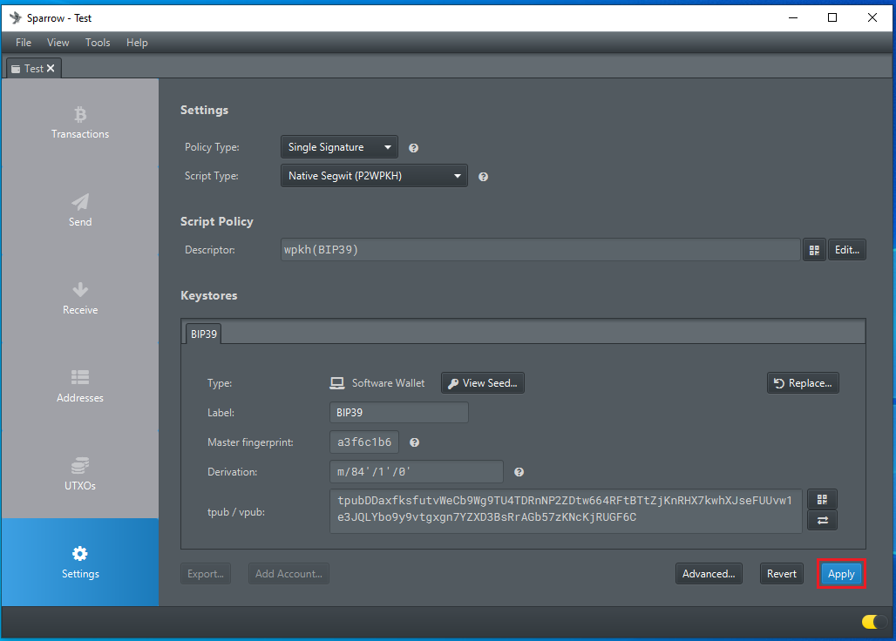Open the Transactions sidebar section
Screen dimensions: 896x641
[80, 123]
